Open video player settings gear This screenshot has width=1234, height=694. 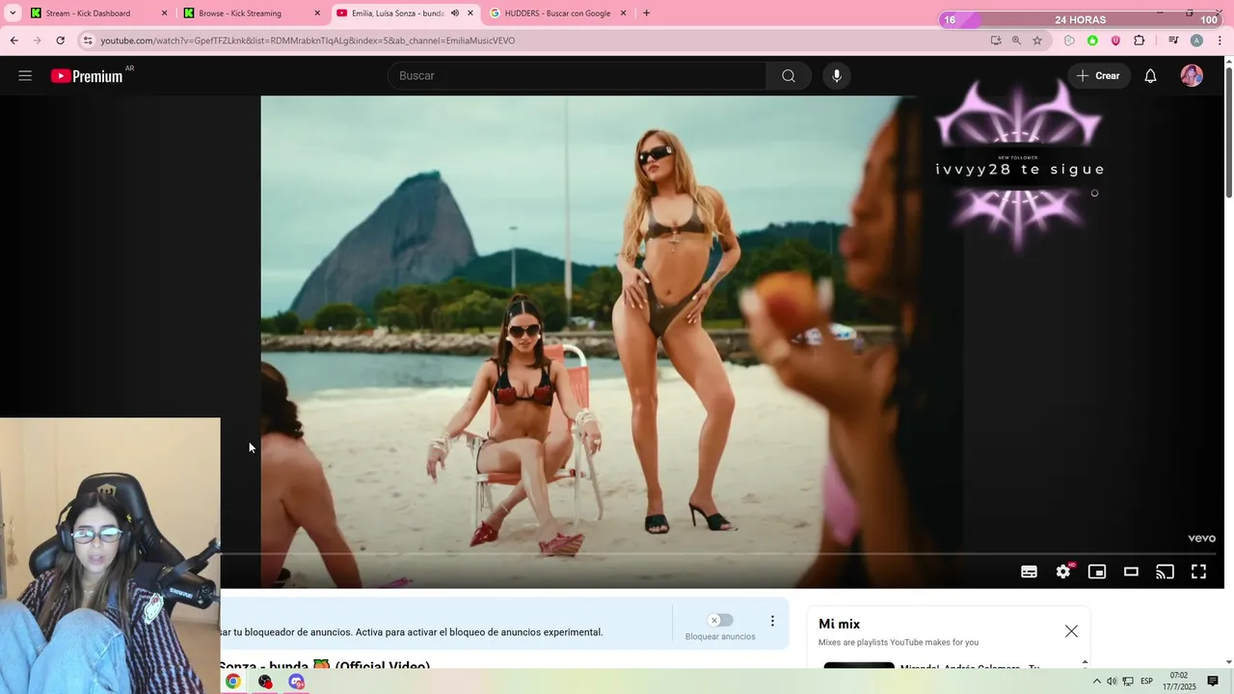click(1063, 572)
